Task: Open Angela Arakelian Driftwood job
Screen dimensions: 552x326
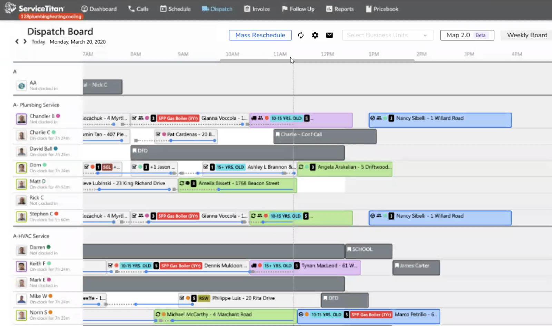Action: [345, 169]
